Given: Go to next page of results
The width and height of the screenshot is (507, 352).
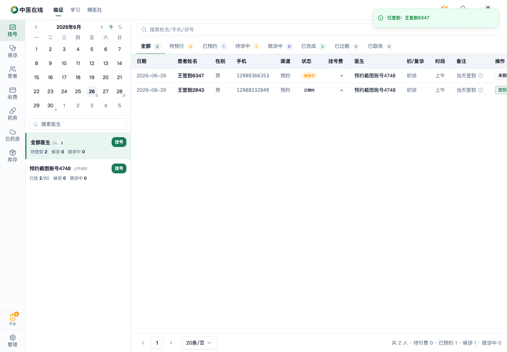Looking at the screenshot, I should (x=171, y=343).
